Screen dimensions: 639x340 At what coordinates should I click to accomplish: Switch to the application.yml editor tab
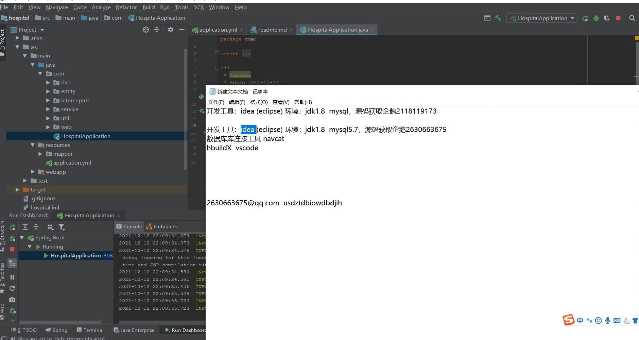pyautogui.click(x=218, y=30)
